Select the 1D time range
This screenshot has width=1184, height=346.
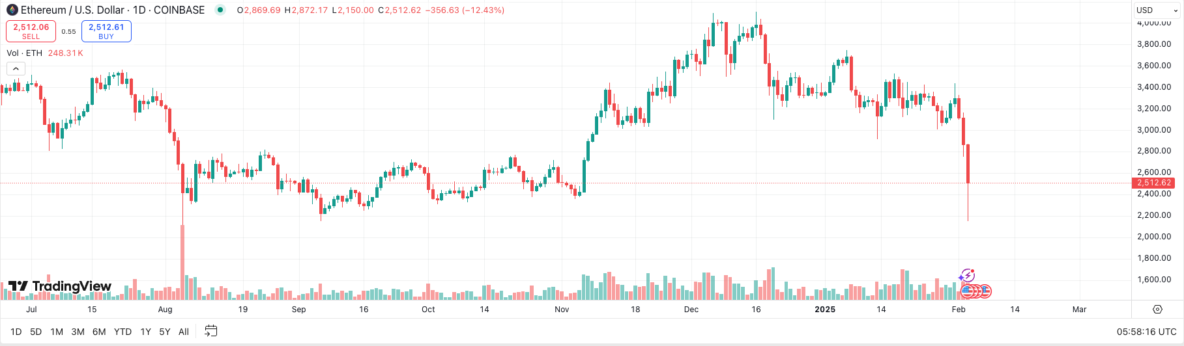click(x=16, y=332)
